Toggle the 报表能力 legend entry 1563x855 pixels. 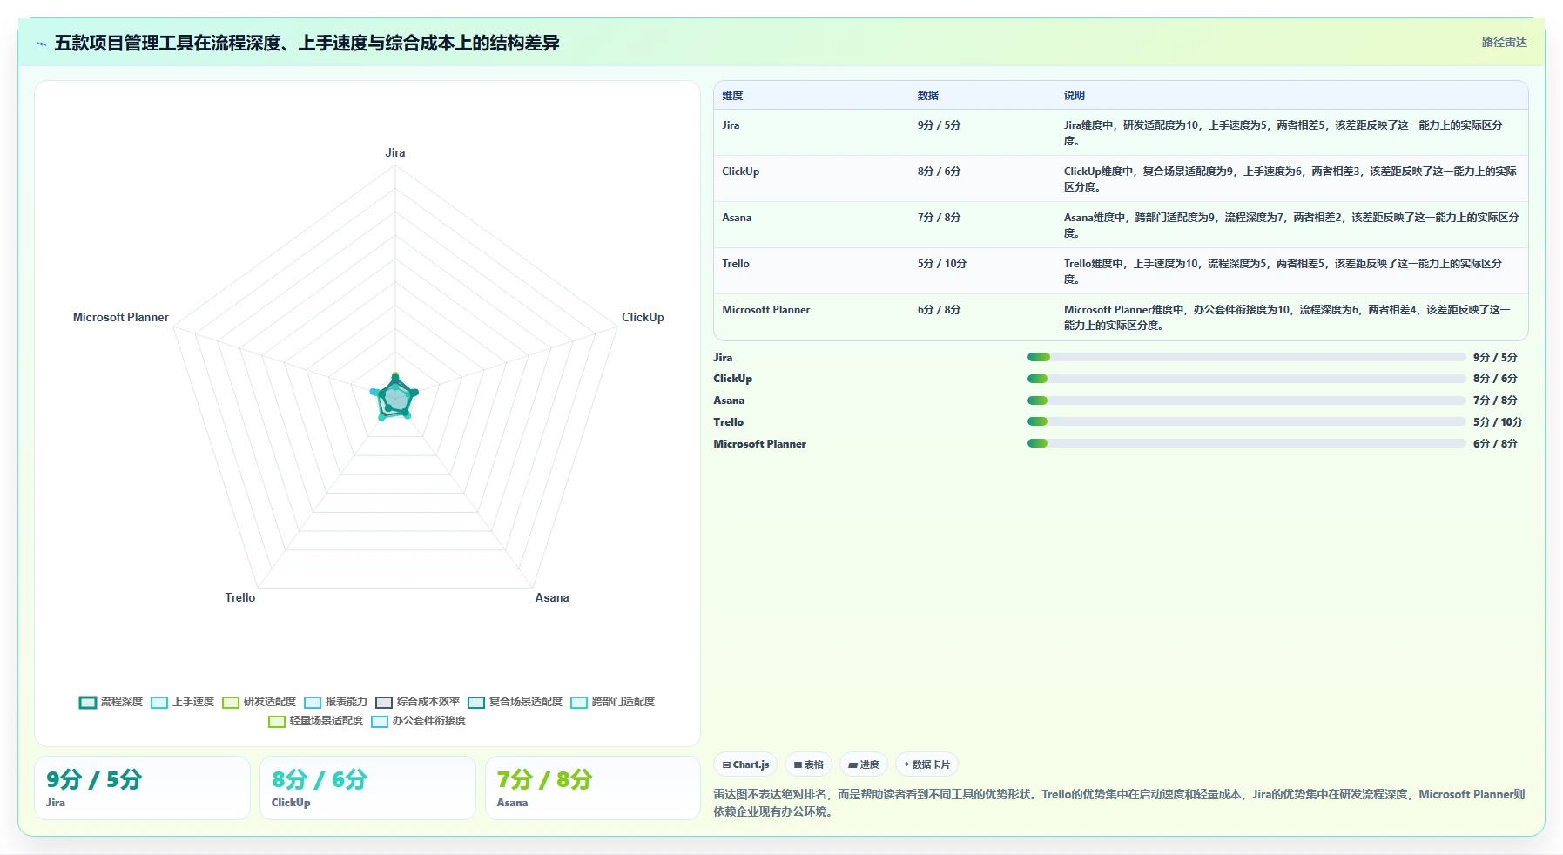tap(335, 703)
